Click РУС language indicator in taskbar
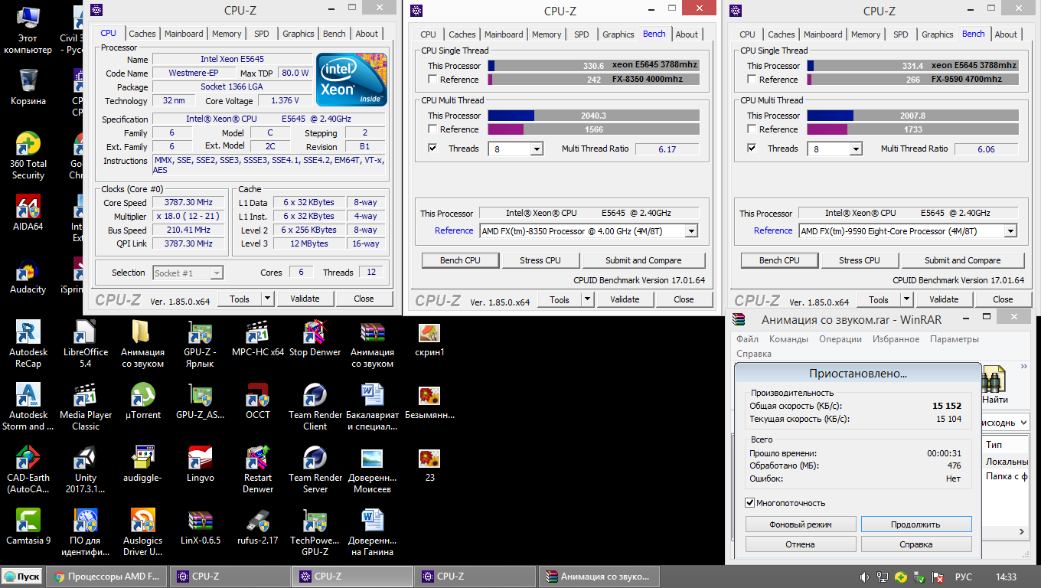Image resolution: width=1041 pixels, height=588 pixels. pyautogui.click(x=964, y=577)
